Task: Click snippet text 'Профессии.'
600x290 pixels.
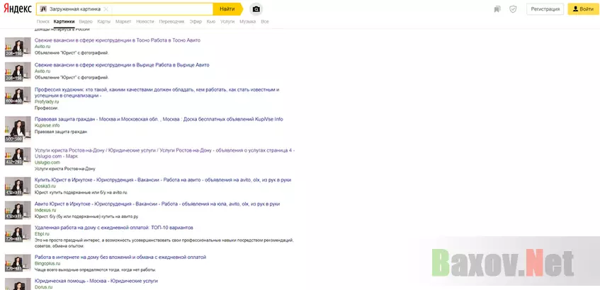Action: coord(46,108)
